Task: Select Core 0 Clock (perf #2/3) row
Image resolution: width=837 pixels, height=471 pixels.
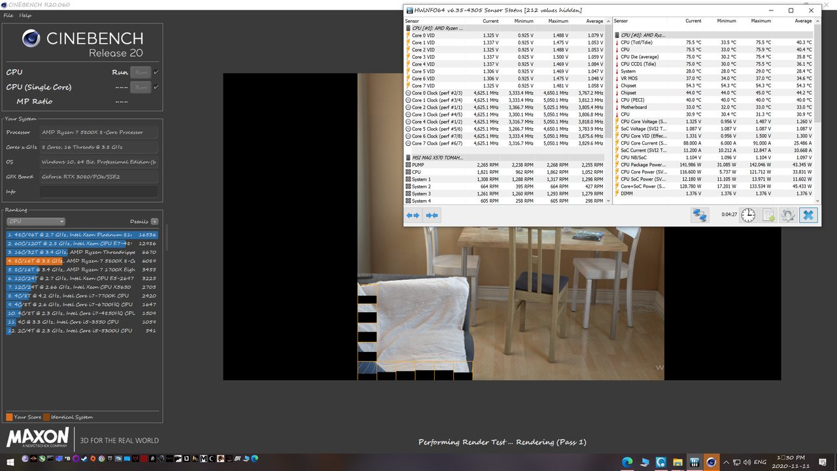Action: click(x=505, y=93)
